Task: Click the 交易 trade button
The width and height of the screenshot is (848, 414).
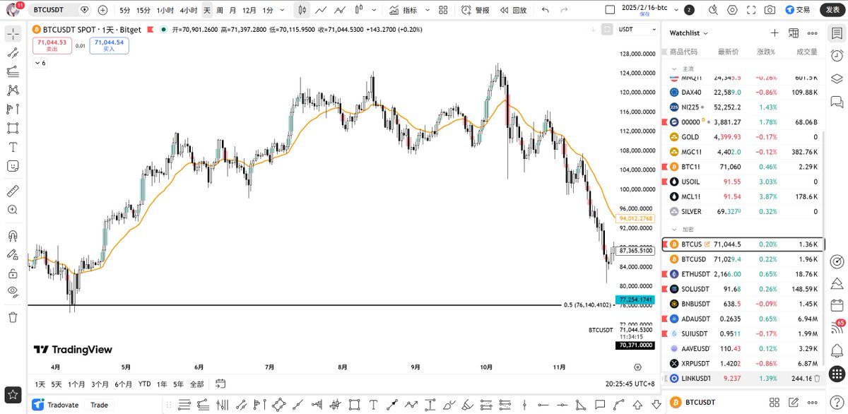Action: [x=797, y=10]
